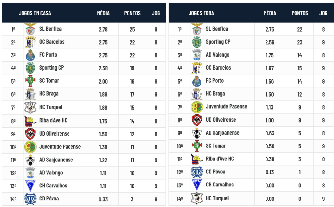Click Riba d'Ave HC crest in home table
Viewport: 334px width, 207px height.
[x=30, y=121]
